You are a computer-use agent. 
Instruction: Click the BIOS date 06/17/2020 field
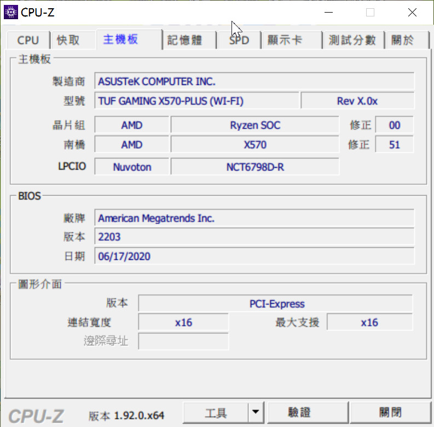[x=254, y=256]
